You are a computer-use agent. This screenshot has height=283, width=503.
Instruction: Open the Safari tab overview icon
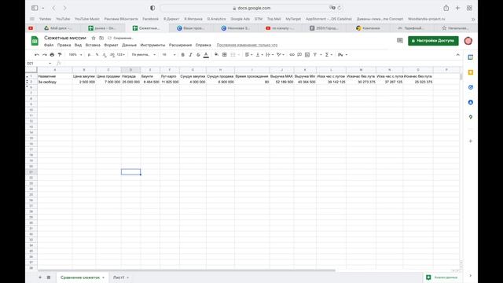469,8
